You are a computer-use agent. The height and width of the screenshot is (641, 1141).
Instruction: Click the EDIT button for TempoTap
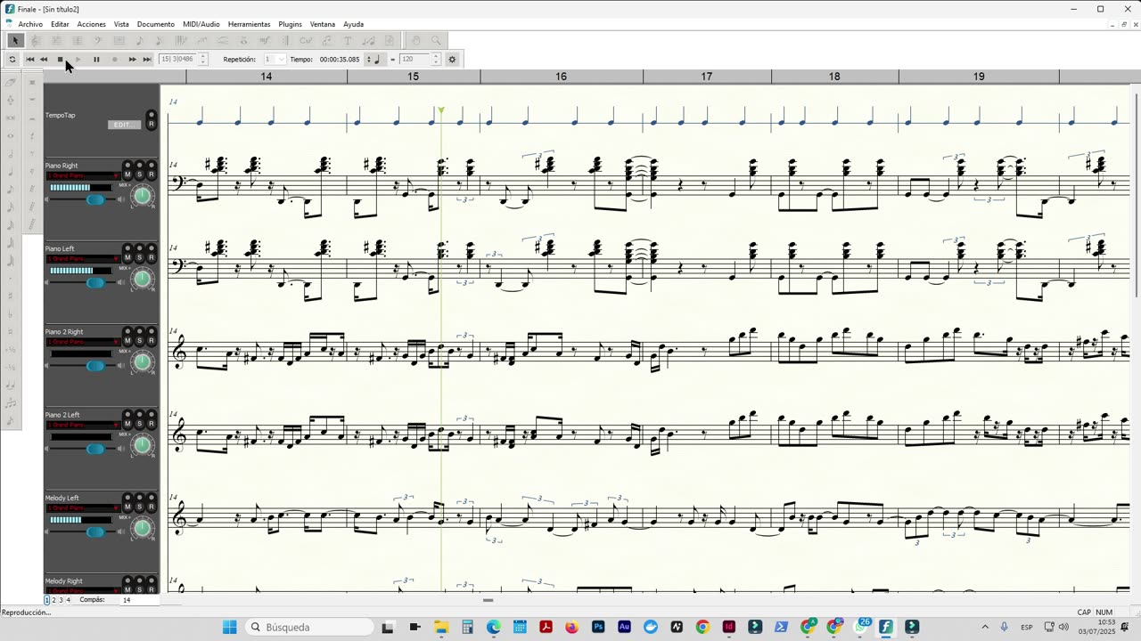point(124,125)
